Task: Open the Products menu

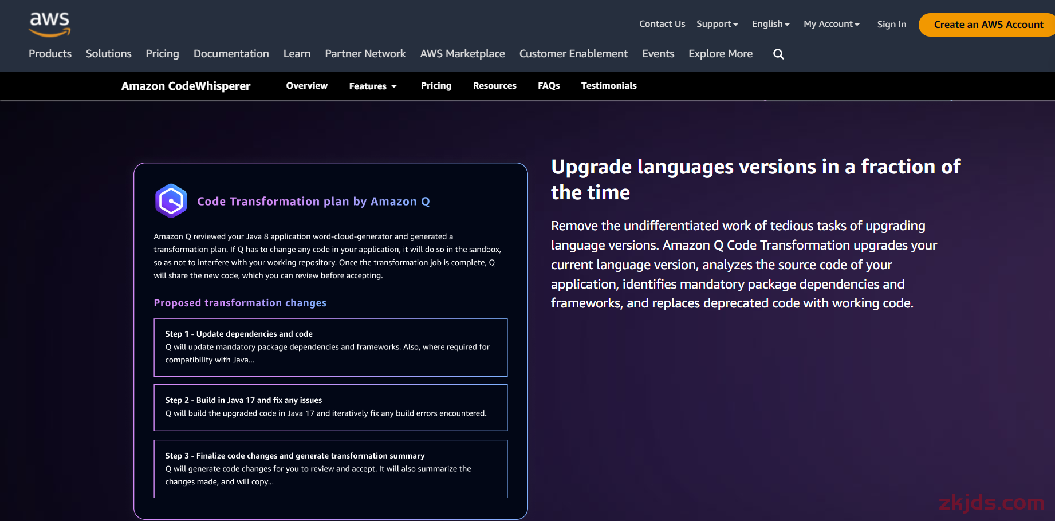Action: [50, 54]
